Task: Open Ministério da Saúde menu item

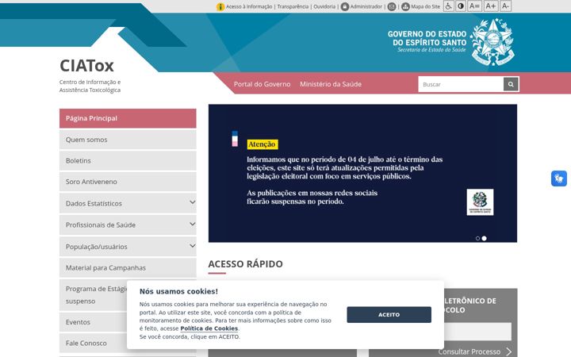Action: coord(331,84)
